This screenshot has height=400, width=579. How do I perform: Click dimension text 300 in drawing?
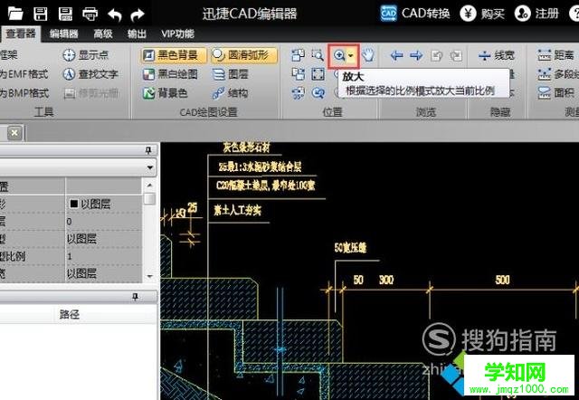pyautogui.click(x=386, y=280)
